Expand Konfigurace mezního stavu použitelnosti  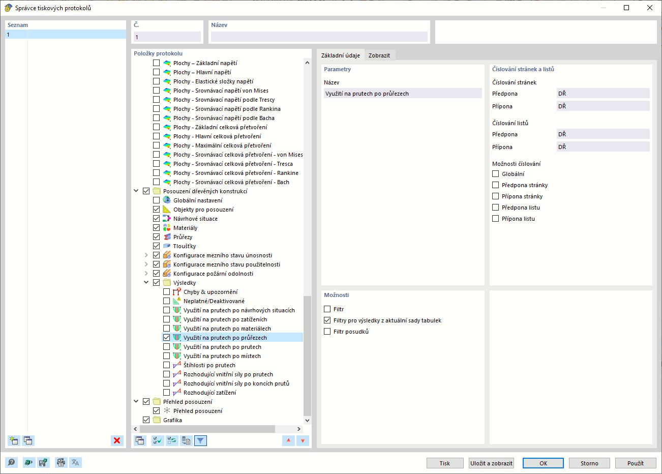(146, 264)
